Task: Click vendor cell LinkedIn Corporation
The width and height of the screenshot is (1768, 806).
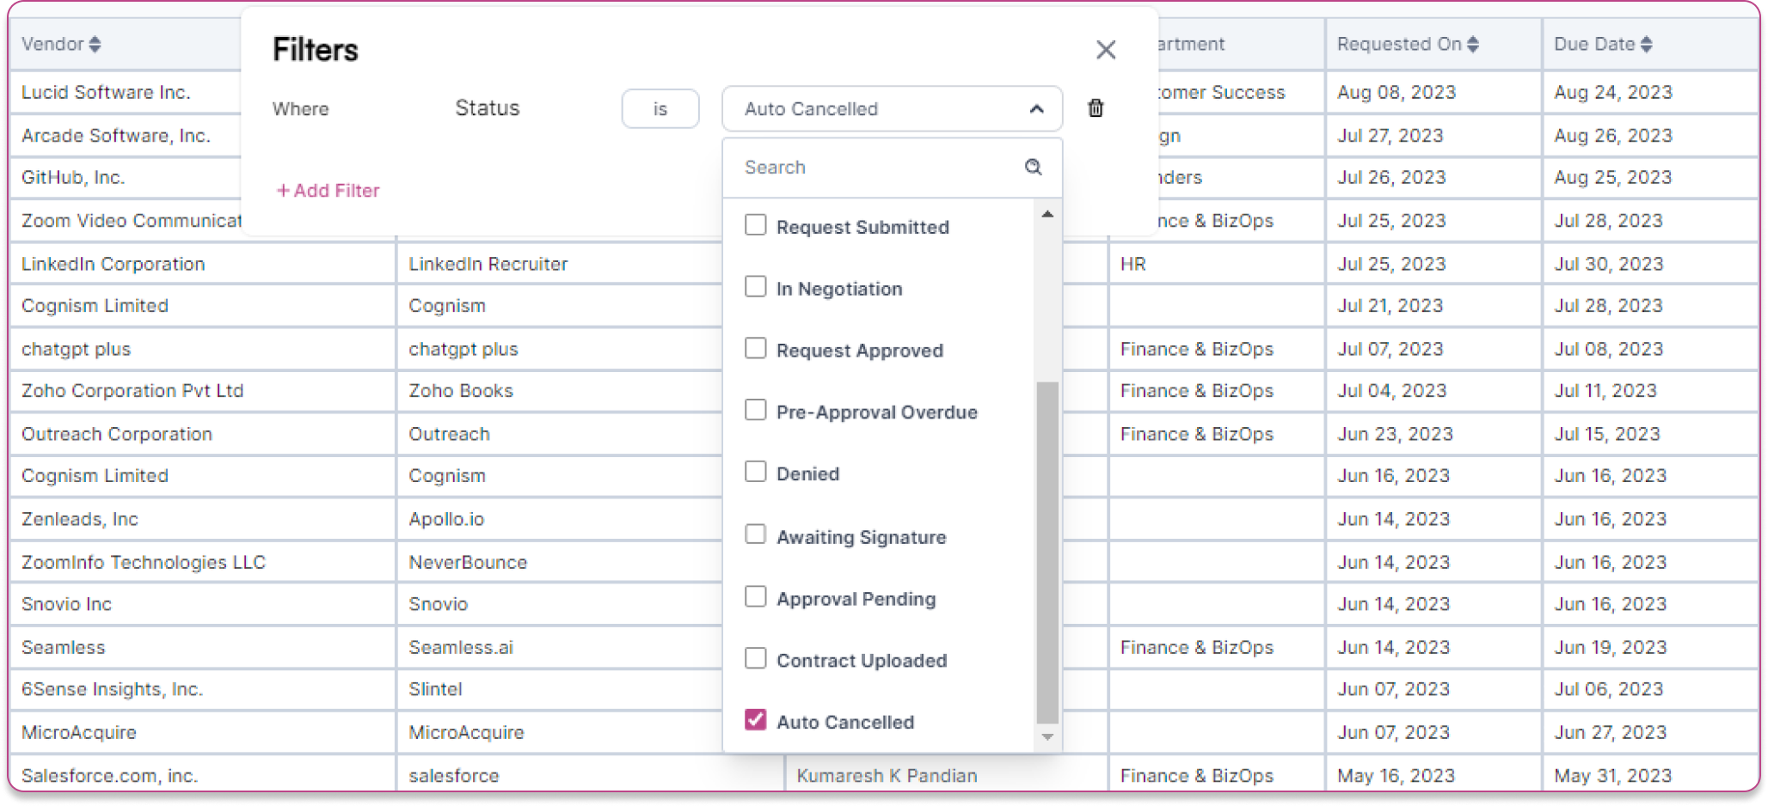Action: [x=114, y=264]
